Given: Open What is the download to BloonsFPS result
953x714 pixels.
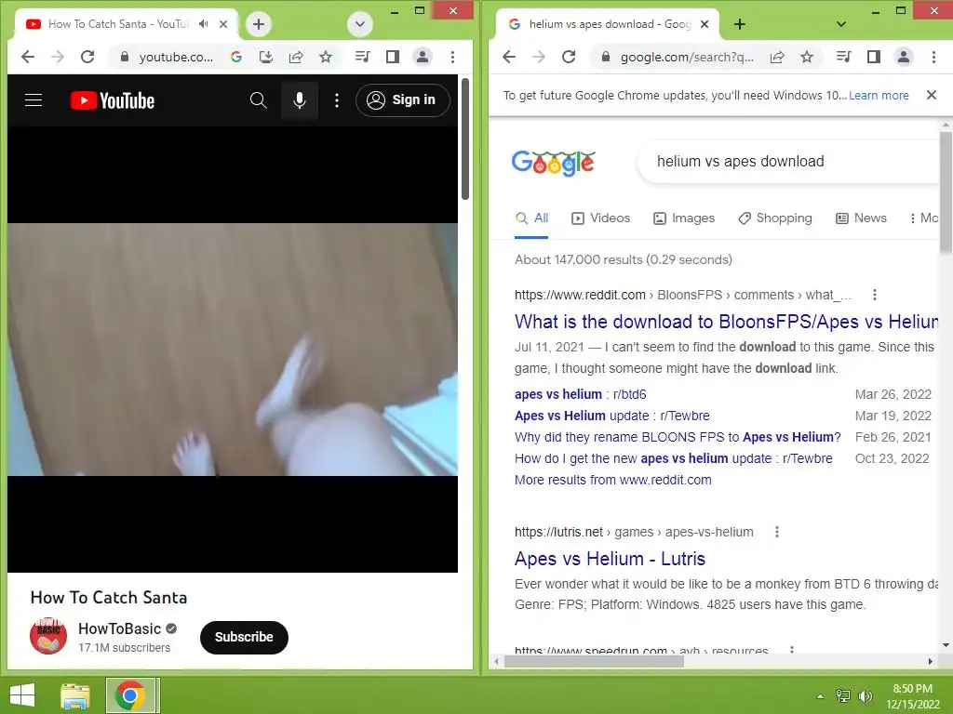Looking at the screenshot, I should (726, 322).
